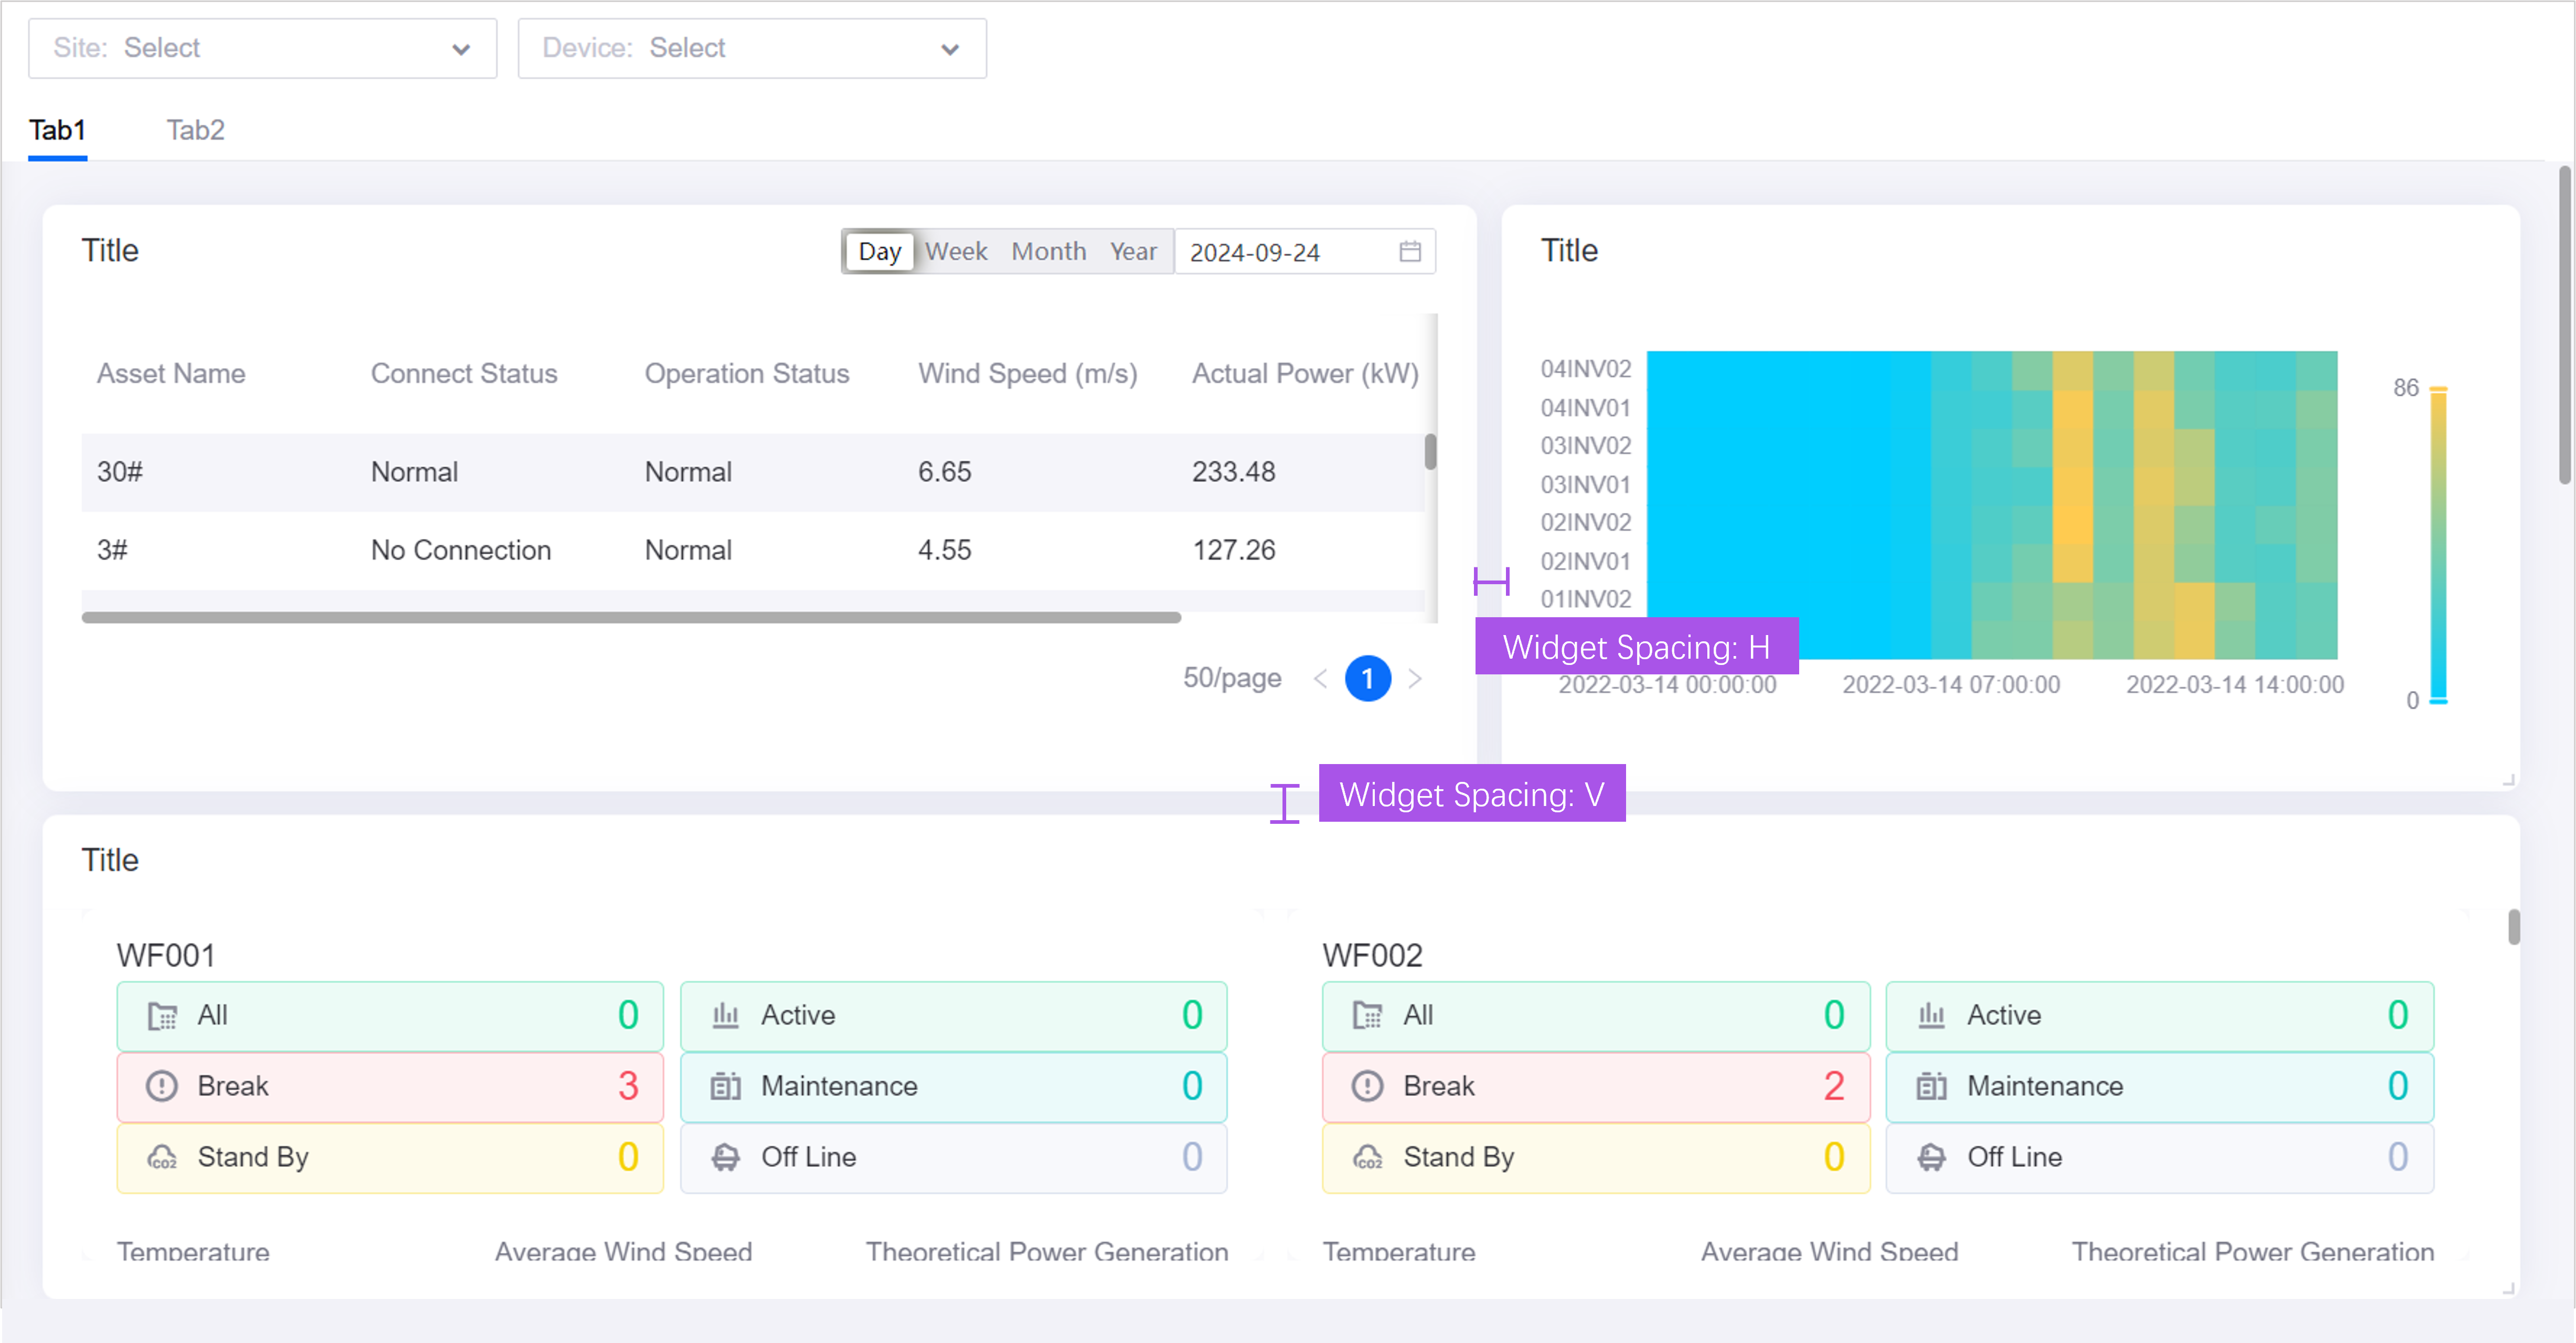The image size is (2576, 1343).
Task: Click the table horizontal scrollbar
Action: tap(630, 618)
